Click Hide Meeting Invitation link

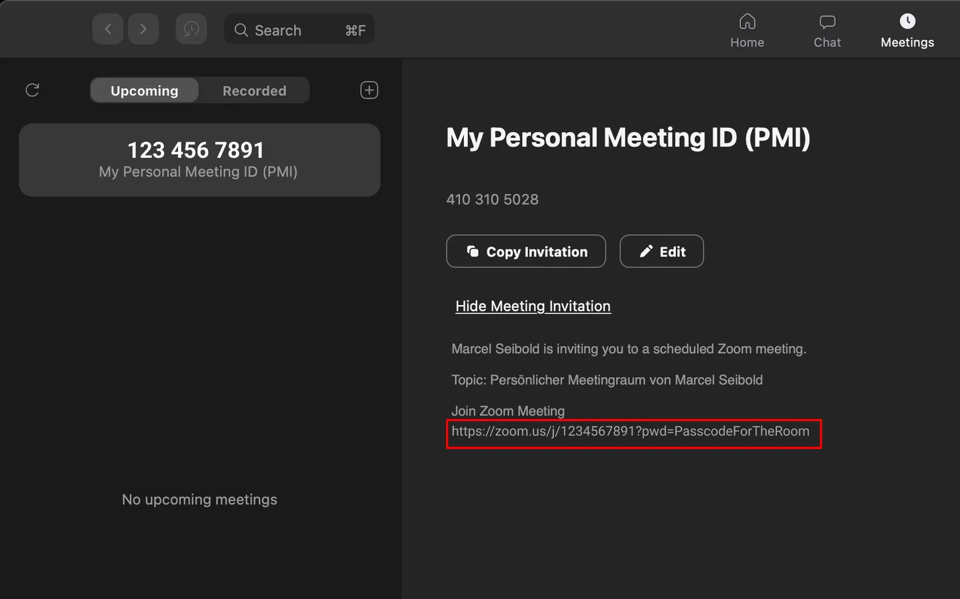point(533,306)
